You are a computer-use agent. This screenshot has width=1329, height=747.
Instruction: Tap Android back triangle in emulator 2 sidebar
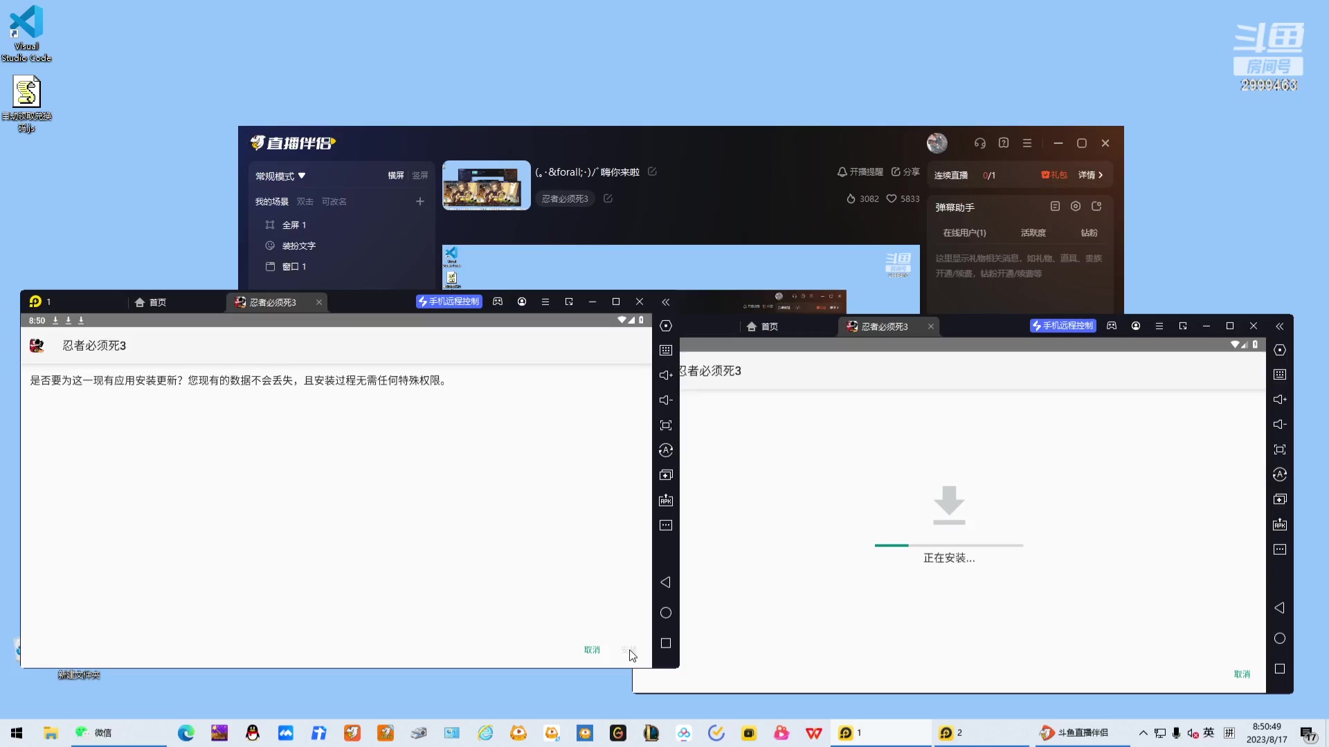[1280, 608]
